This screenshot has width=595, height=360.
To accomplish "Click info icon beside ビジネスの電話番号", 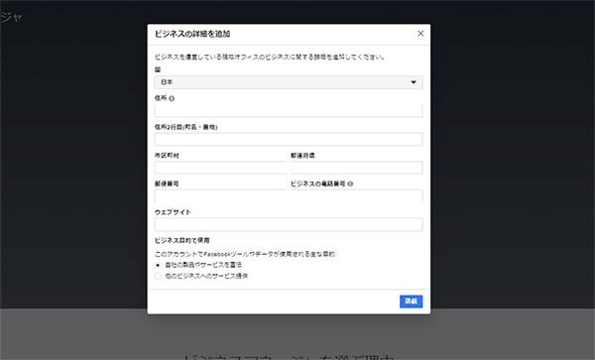I will pyautogui.click(x=350, y=183).
